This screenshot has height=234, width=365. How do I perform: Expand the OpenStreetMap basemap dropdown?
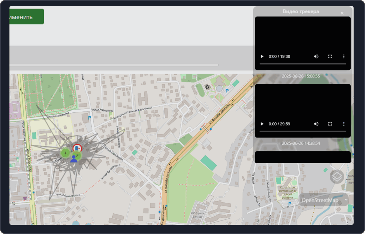click(x=324, y=200)
